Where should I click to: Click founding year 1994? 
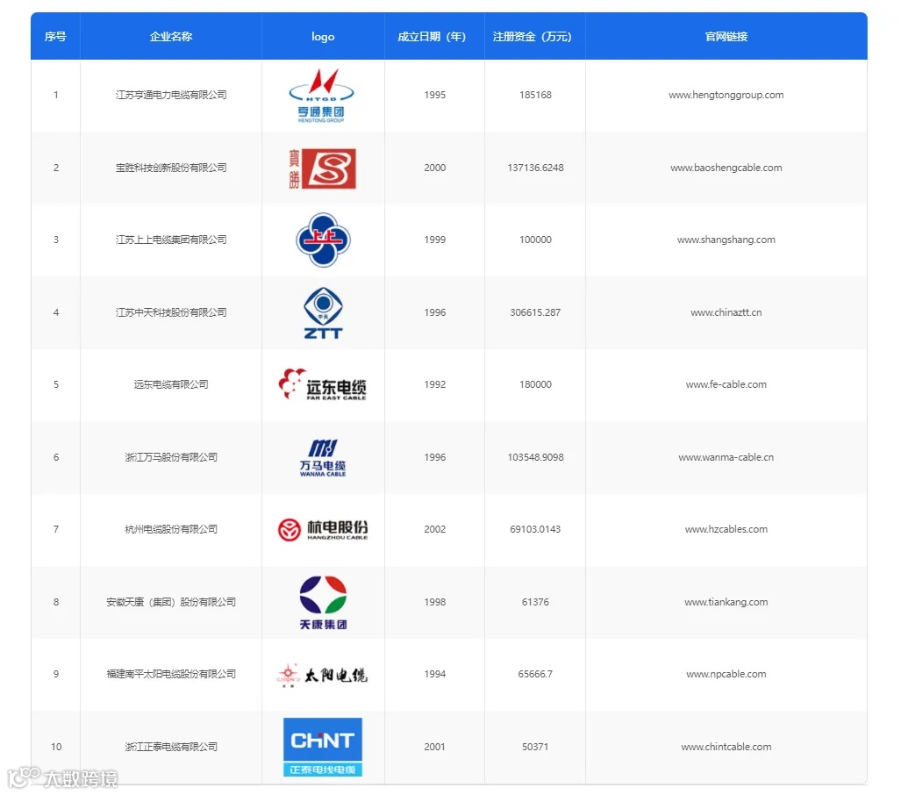434,674
